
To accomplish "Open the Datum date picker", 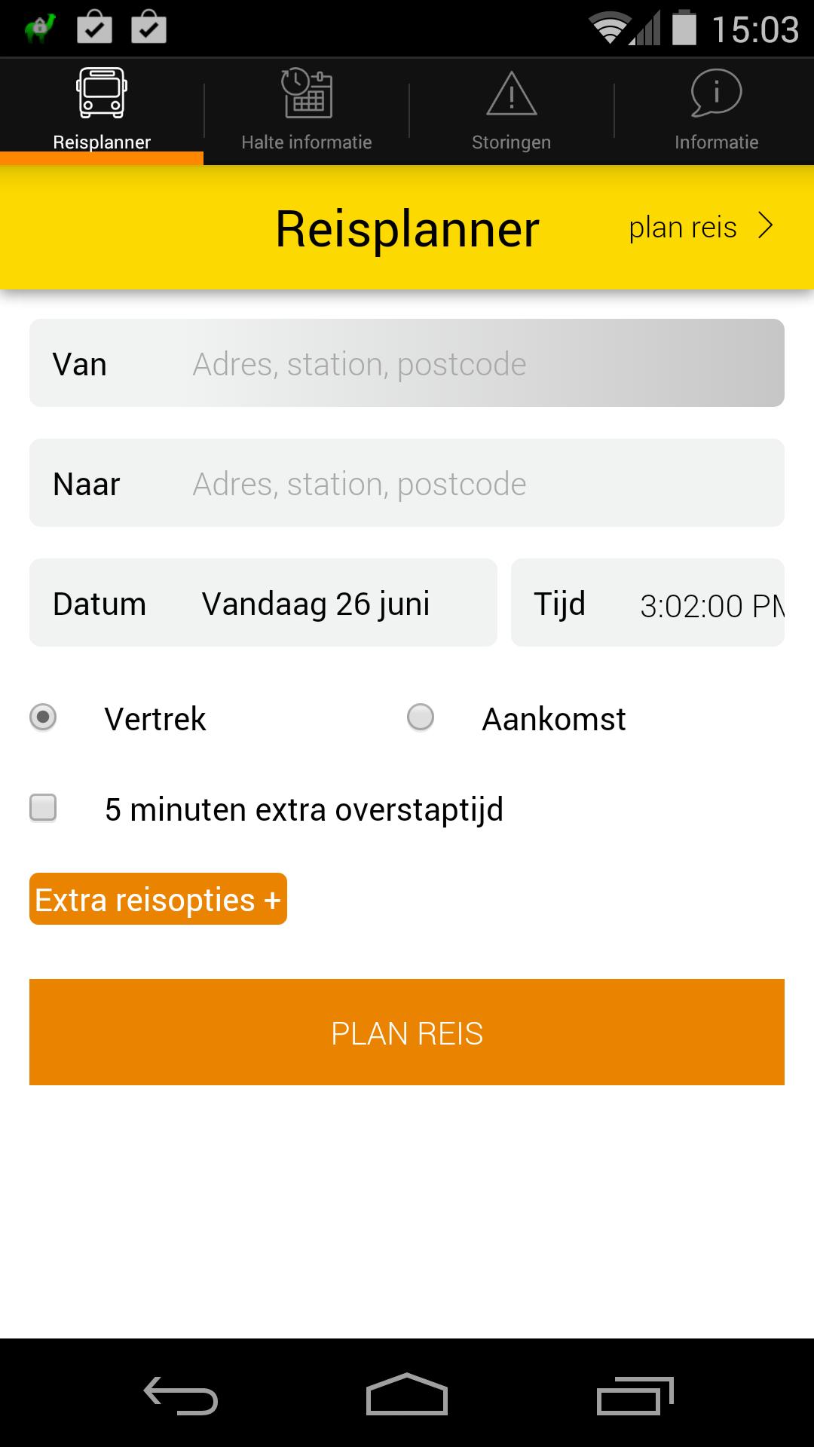I will [263, 603].
